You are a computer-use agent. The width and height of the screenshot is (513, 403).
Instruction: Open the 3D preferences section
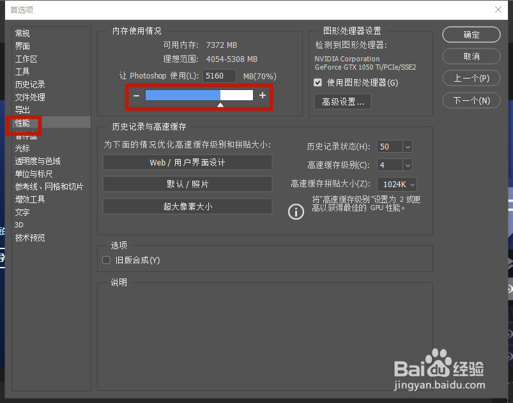pyautogui.click(x=19, y=224)
